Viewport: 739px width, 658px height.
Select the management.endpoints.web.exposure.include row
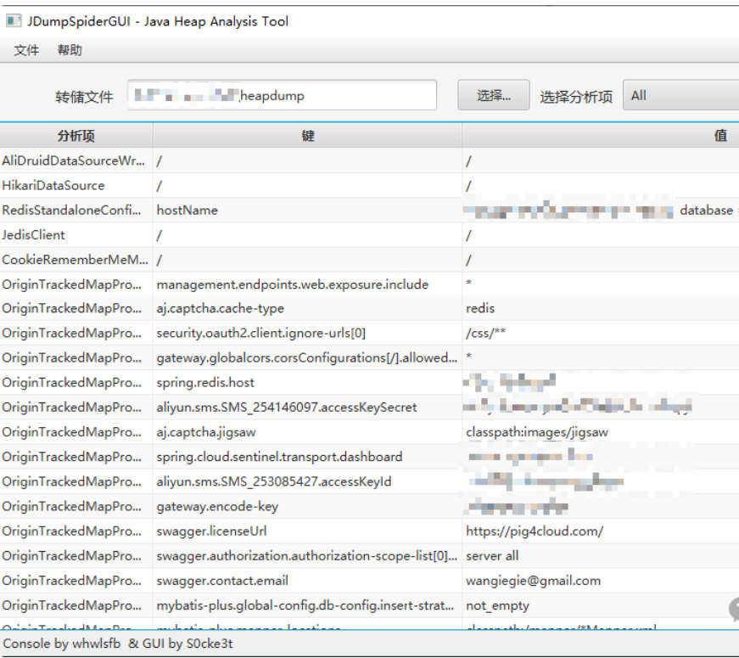click(x=255, y=284)
